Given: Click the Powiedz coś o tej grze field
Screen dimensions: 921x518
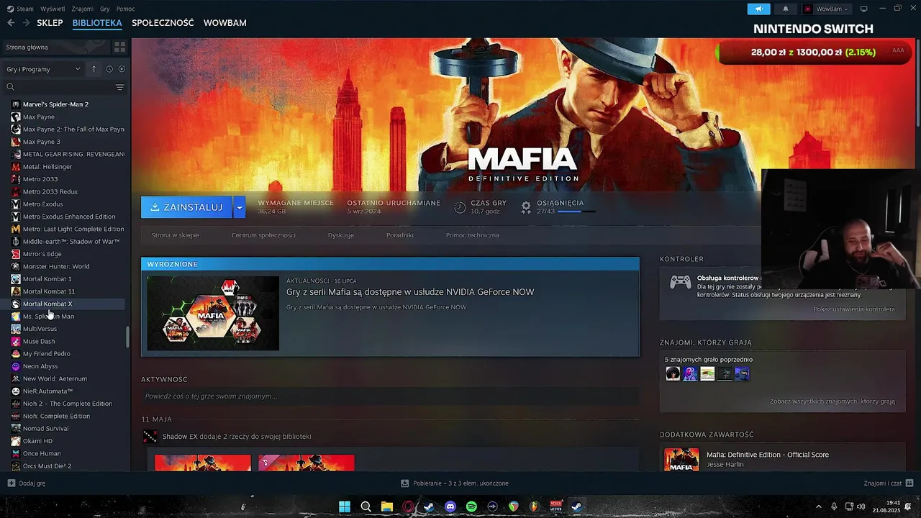Looking at the screenshot, I should pos(390,396).
